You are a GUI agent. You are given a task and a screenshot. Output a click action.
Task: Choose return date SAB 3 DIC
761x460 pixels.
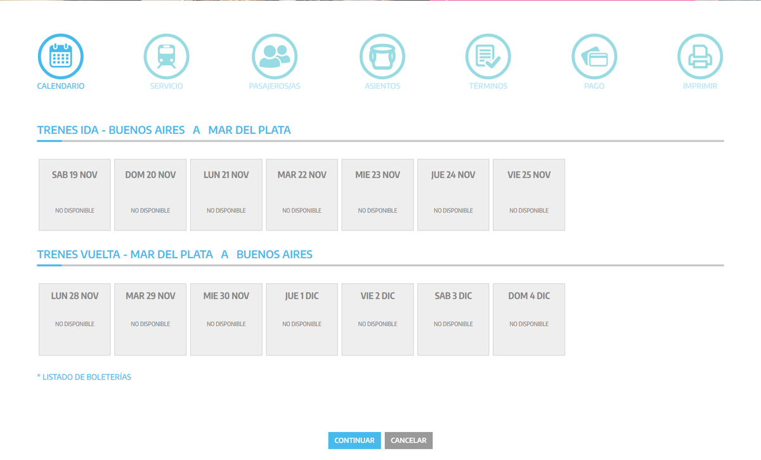point(453,319)
